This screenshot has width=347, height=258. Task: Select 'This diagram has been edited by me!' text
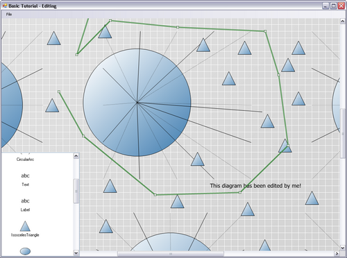click(255, 186)
